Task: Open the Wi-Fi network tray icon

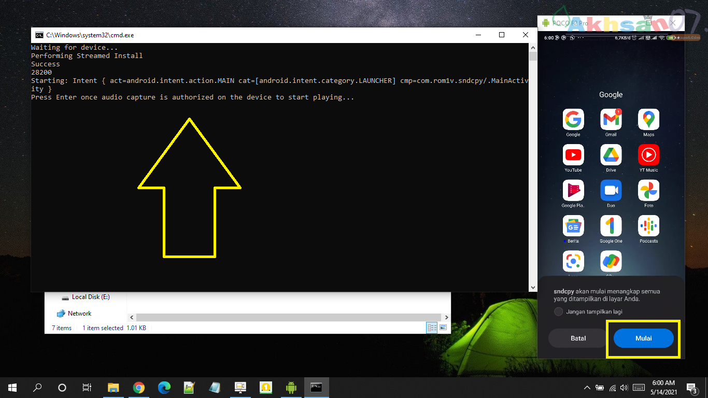Action: pos(613,388)
